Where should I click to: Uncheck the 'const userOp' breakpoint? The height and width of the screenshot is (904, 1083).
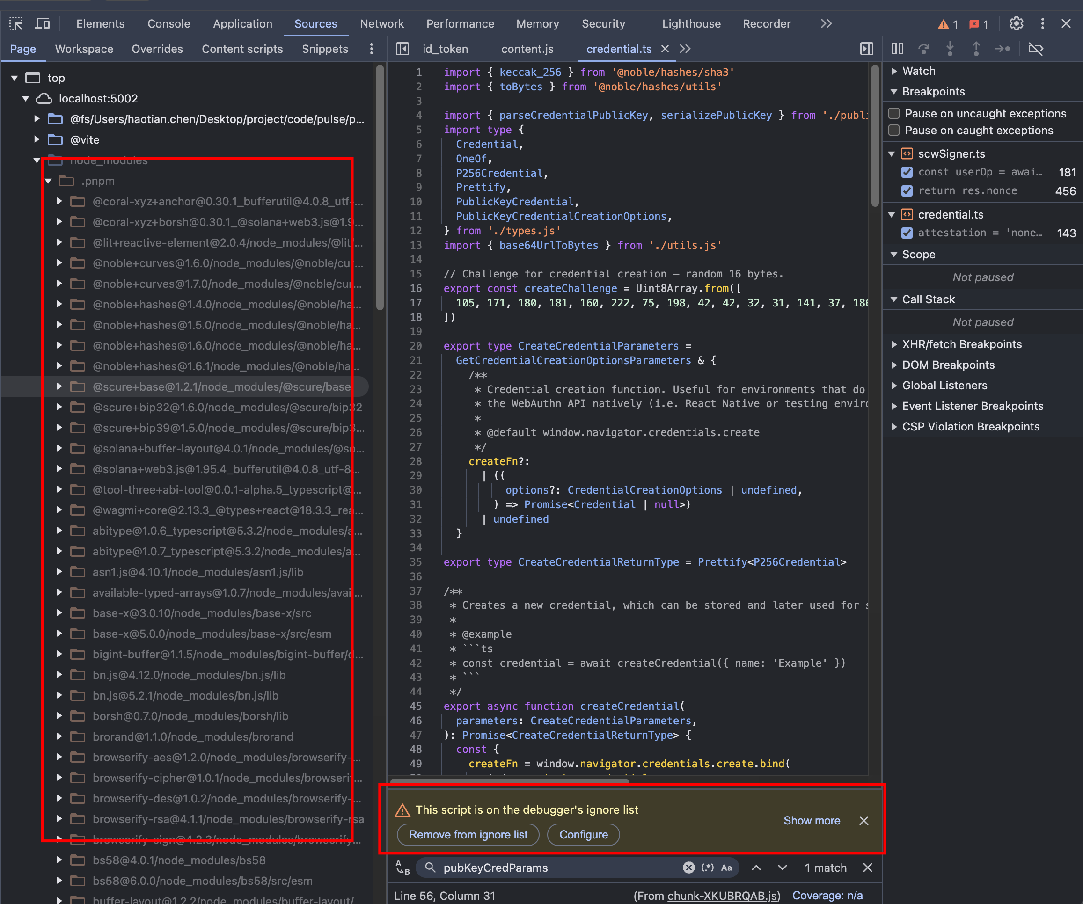907,172
